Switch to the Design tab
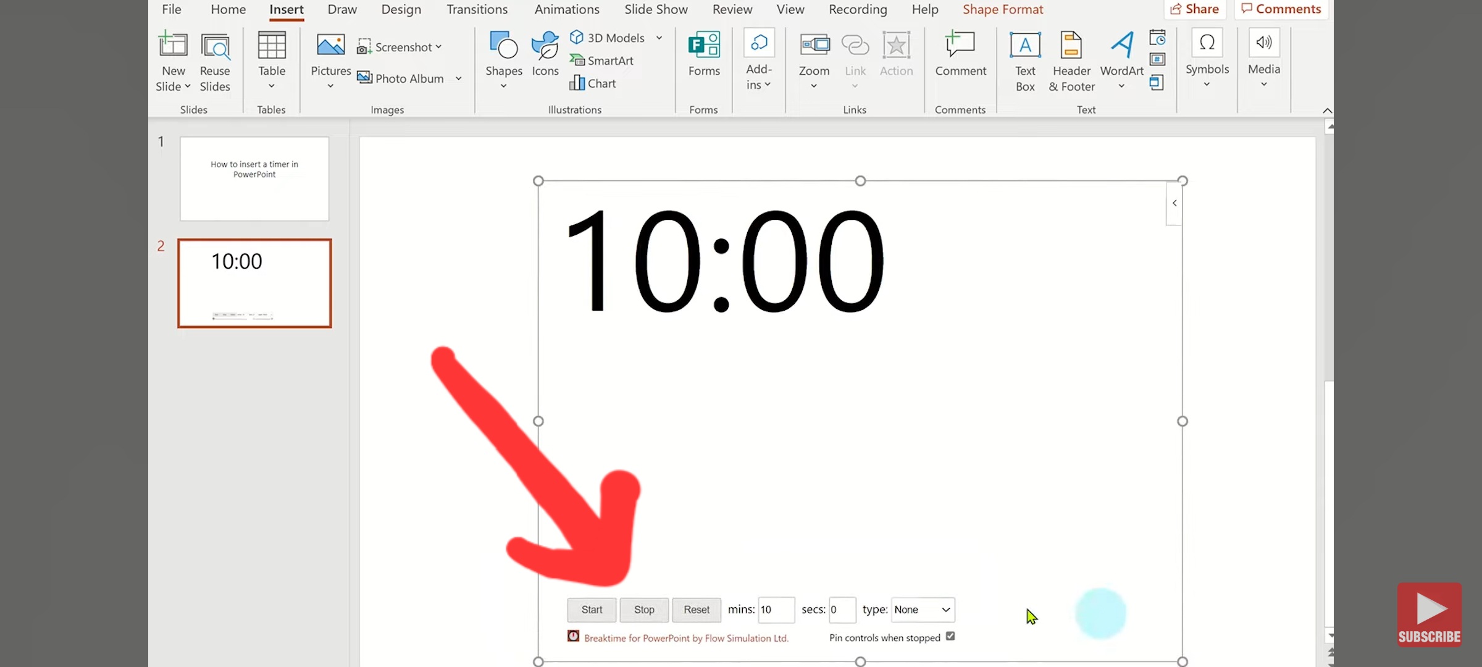 point(401,9)
